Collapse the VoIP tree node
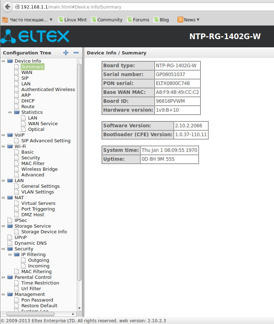Screen dimensions: 274x324 (3, 135)
